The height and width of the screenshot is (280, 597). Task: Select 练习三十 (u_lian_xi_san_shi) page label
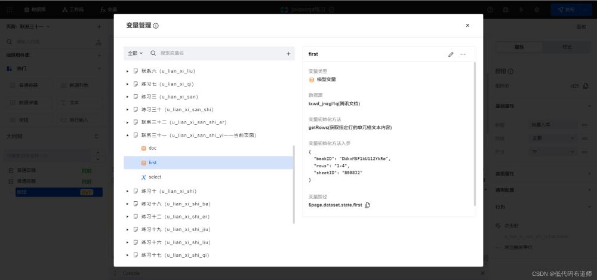click(177, 110)
